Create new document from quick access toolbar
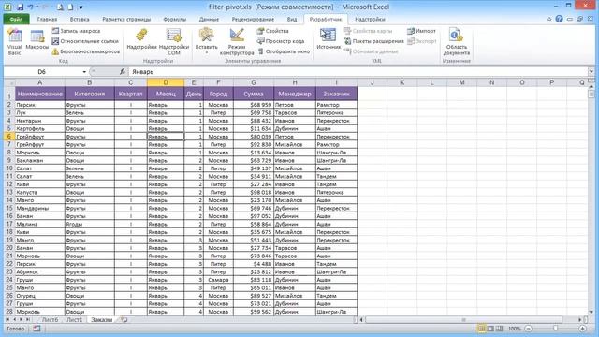The height and width of the screenshot is (337, 599). click(x=71, y=7)
